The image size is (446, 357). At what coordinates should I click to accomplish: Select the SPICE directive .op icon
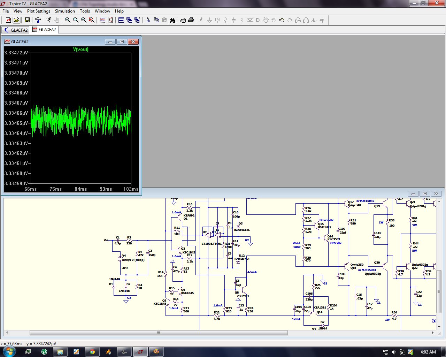pos(322,20)
